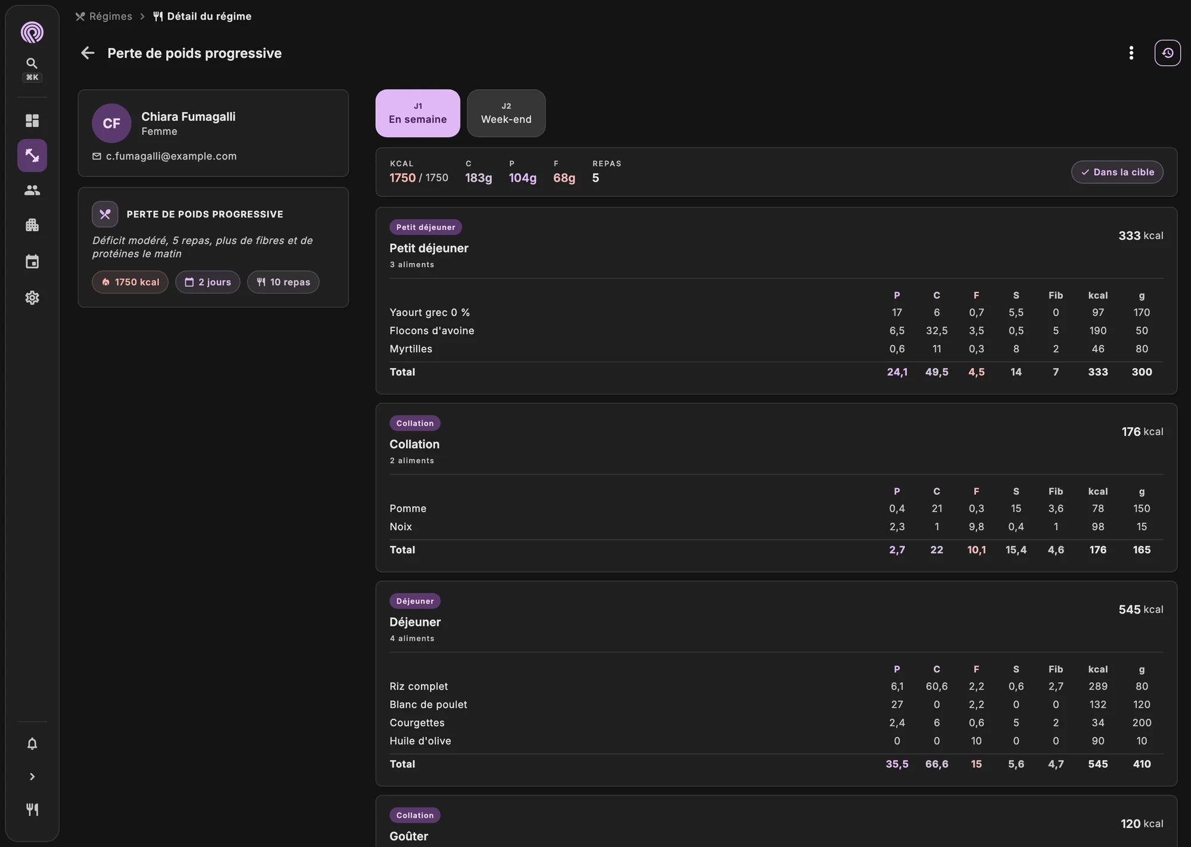Click the Huile d'olive row
The height and width of the screenshot is (847, 1191).
[776, 741]
